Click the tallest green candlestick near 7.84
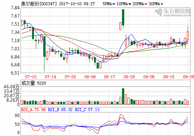The image size is (194, 136). click(x=123, y=18)
